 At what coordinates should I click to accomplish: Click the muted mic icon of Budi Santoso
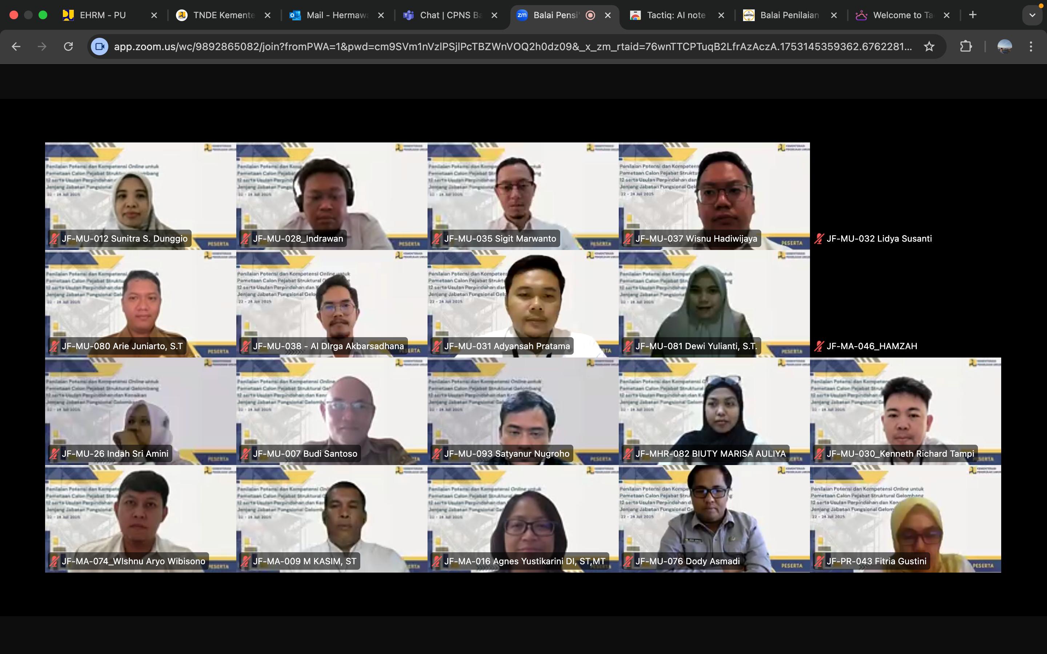pos(245,454)
